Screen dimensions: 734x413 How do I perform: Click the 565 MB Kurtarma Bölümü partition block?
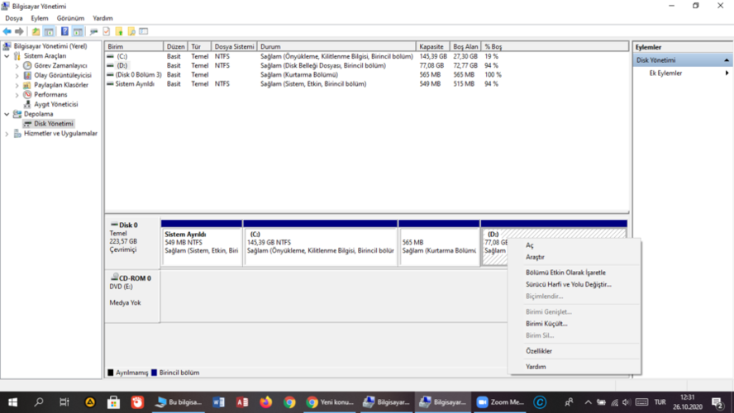439,246
